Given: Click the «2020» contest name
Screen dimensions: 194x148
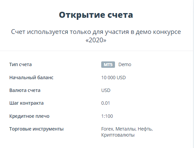Looking at the screenshot, I should pos(96,40).
